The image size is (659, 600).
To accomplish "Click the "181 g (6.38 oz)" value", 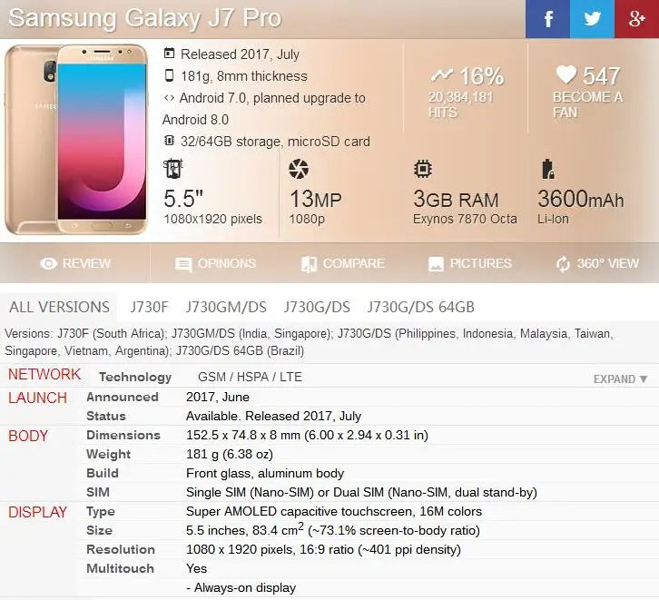I will coord(230,454).
